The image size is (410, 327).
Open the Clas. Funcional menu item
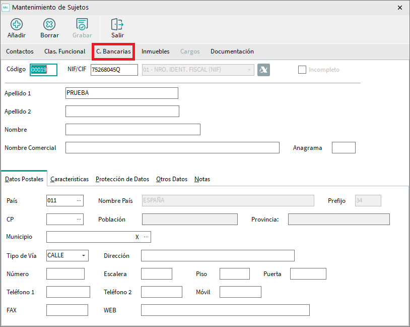(65, 51)
